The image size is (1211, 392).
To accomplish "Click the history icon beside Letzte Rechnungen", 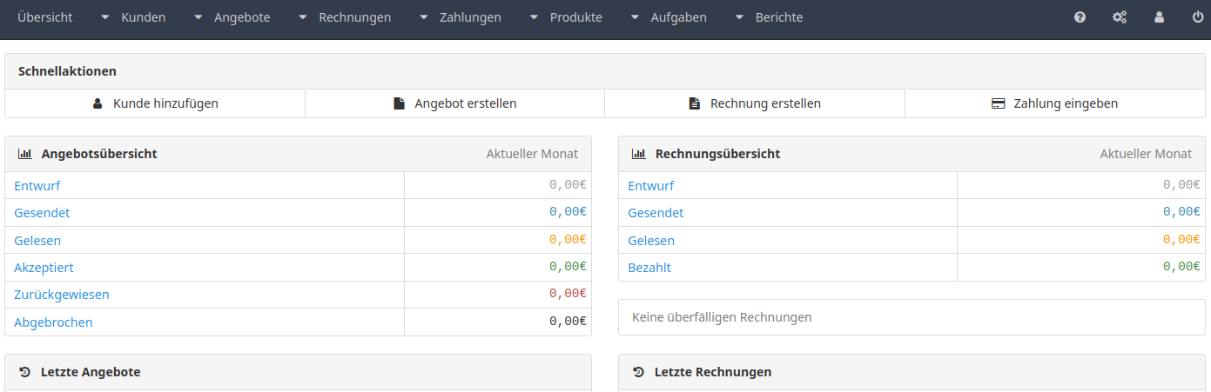I will (638, 372).
